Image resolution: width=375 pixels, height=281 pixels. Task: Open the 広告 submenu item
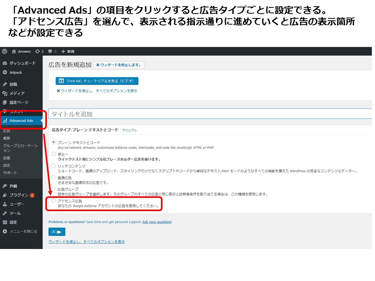point(7,131)
